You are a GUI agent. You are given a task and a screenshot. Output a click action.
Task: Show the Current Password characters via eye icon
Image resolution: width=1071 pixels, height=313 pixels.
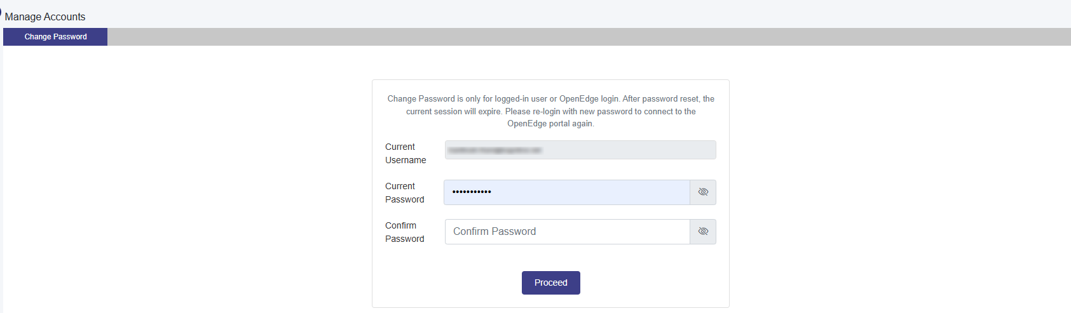pos(703,192)
